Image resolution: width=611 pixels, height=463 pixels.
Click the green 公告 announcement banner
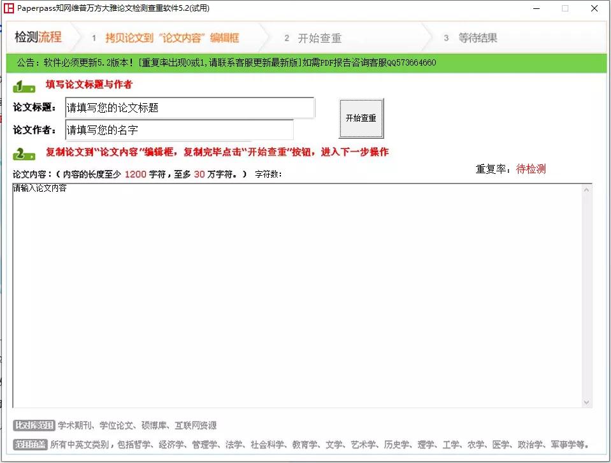tap(306, 62)
